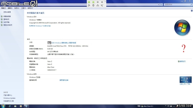Open Windows Update link in lower sidebar
Screen dimensions: 193x108
(9, 98)
